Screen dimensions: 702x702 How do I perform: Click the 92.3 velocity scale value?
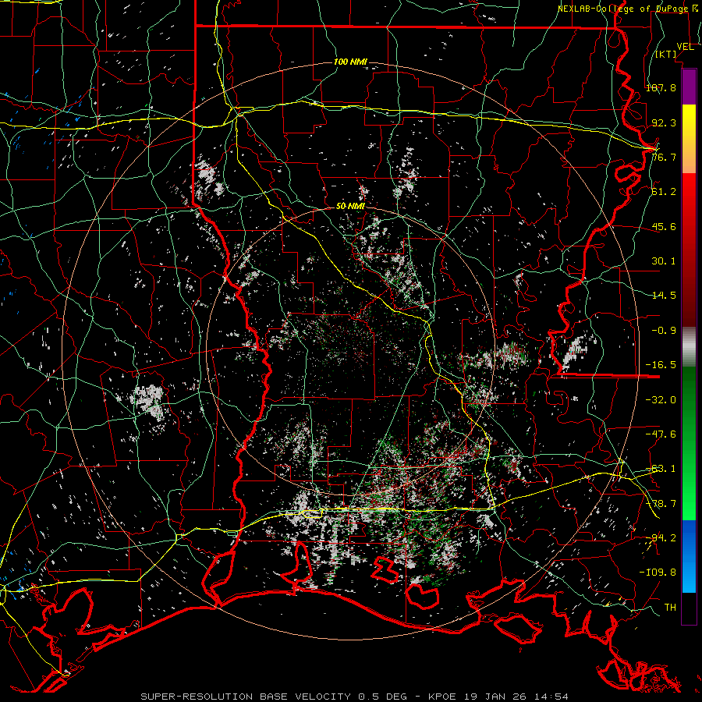[x=664, y=122]
